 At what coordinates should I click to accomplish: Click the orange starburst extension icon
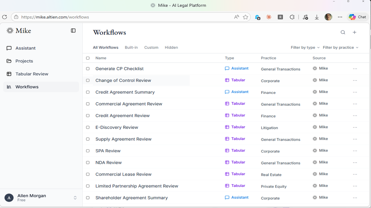click(269, 17)
